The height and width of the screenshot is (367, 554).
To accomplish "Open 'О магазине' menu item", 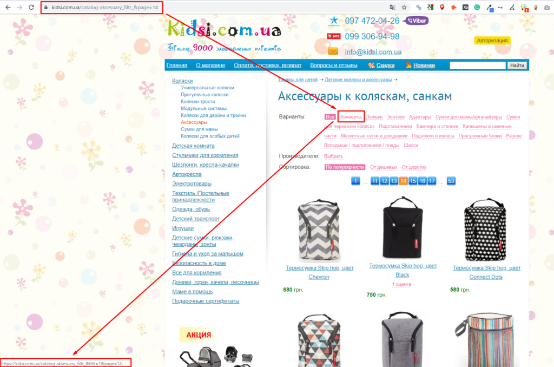I will point(210,65).
